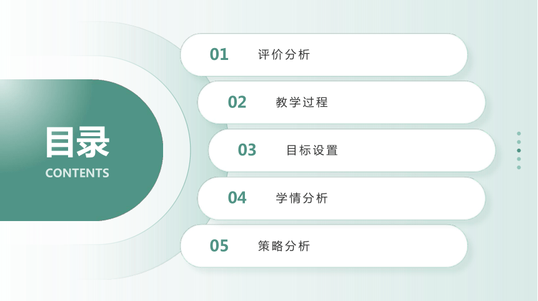Click the fourth dot from the top in the dot indicator
This screenshot has width=538, height=301.
click(x=519, y=159)
